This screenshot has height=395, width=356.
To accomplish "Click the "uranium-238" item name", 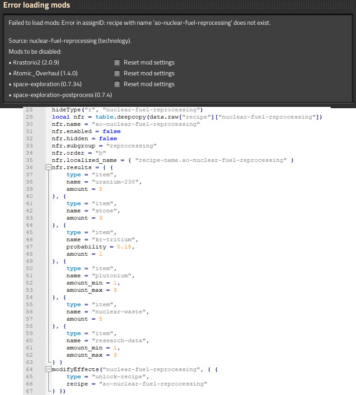I will [115, 182].
